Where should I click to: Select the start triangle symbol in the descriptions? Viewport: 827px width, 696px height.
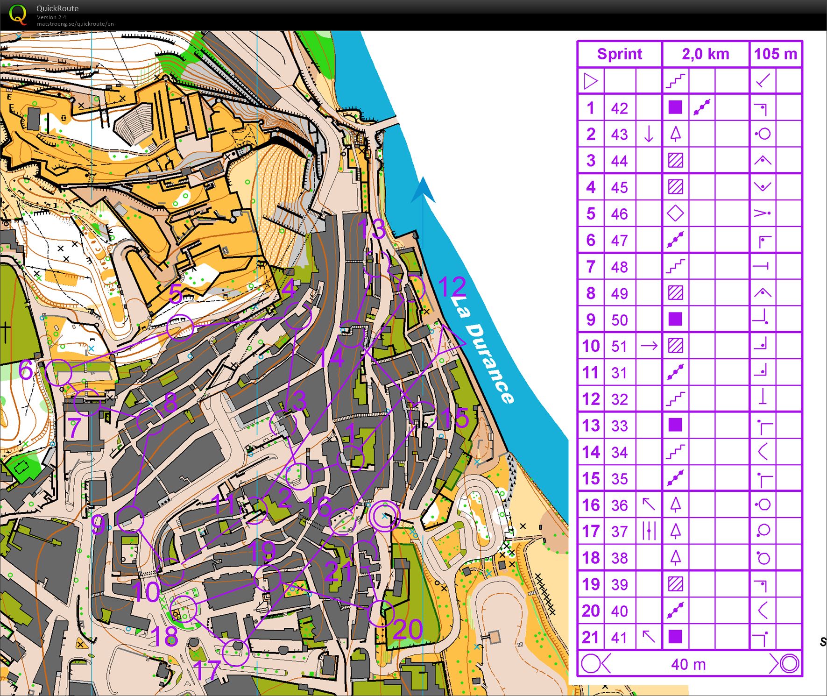[x=590, y=81]
